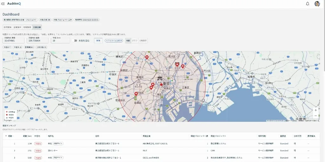Sort by the 距離 (km) column header
Viewport: 325px width, 162px height.
tap(27, 136)
